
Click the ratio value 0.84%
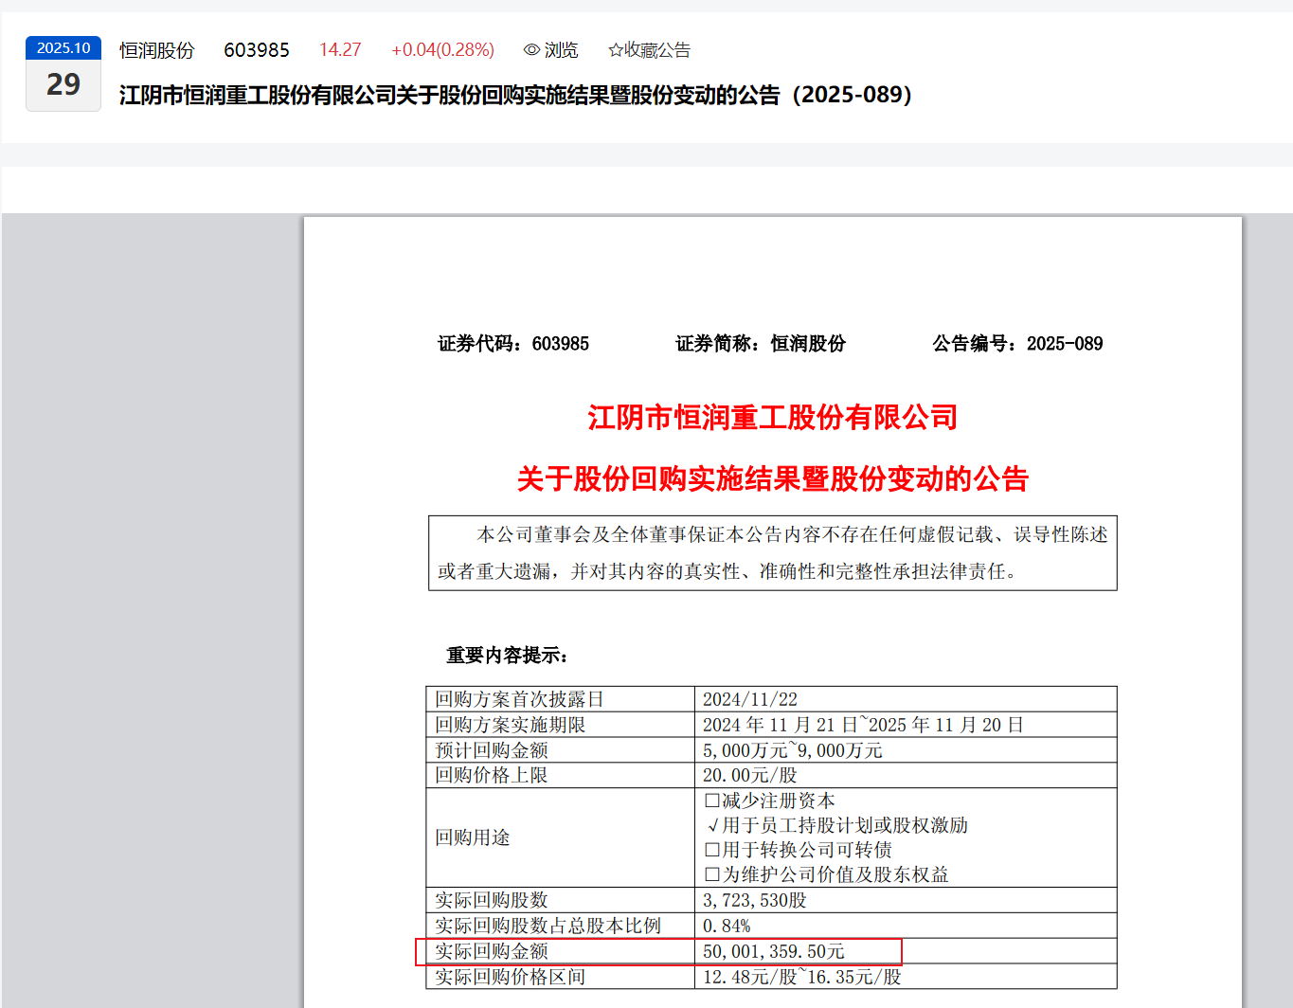click(x=727, y=926)
